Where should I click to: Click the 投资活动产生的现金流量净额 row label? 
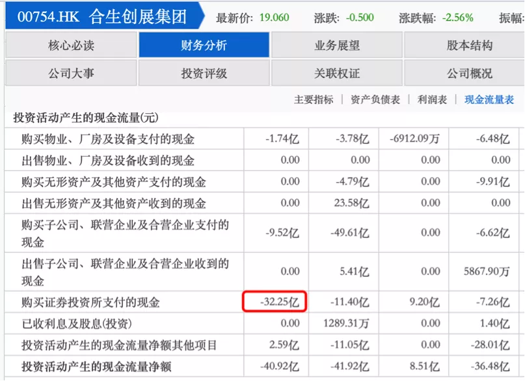click(96, 367)
